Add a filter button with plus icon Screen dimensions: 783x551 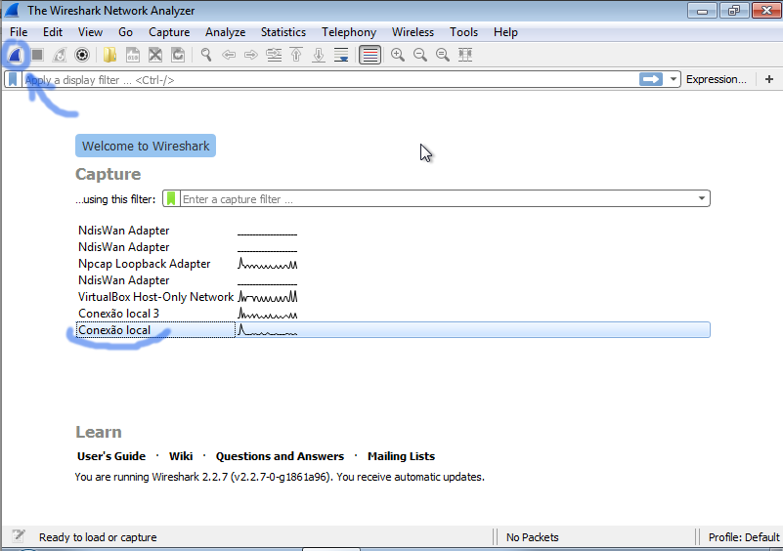click(x=769, y=79)
